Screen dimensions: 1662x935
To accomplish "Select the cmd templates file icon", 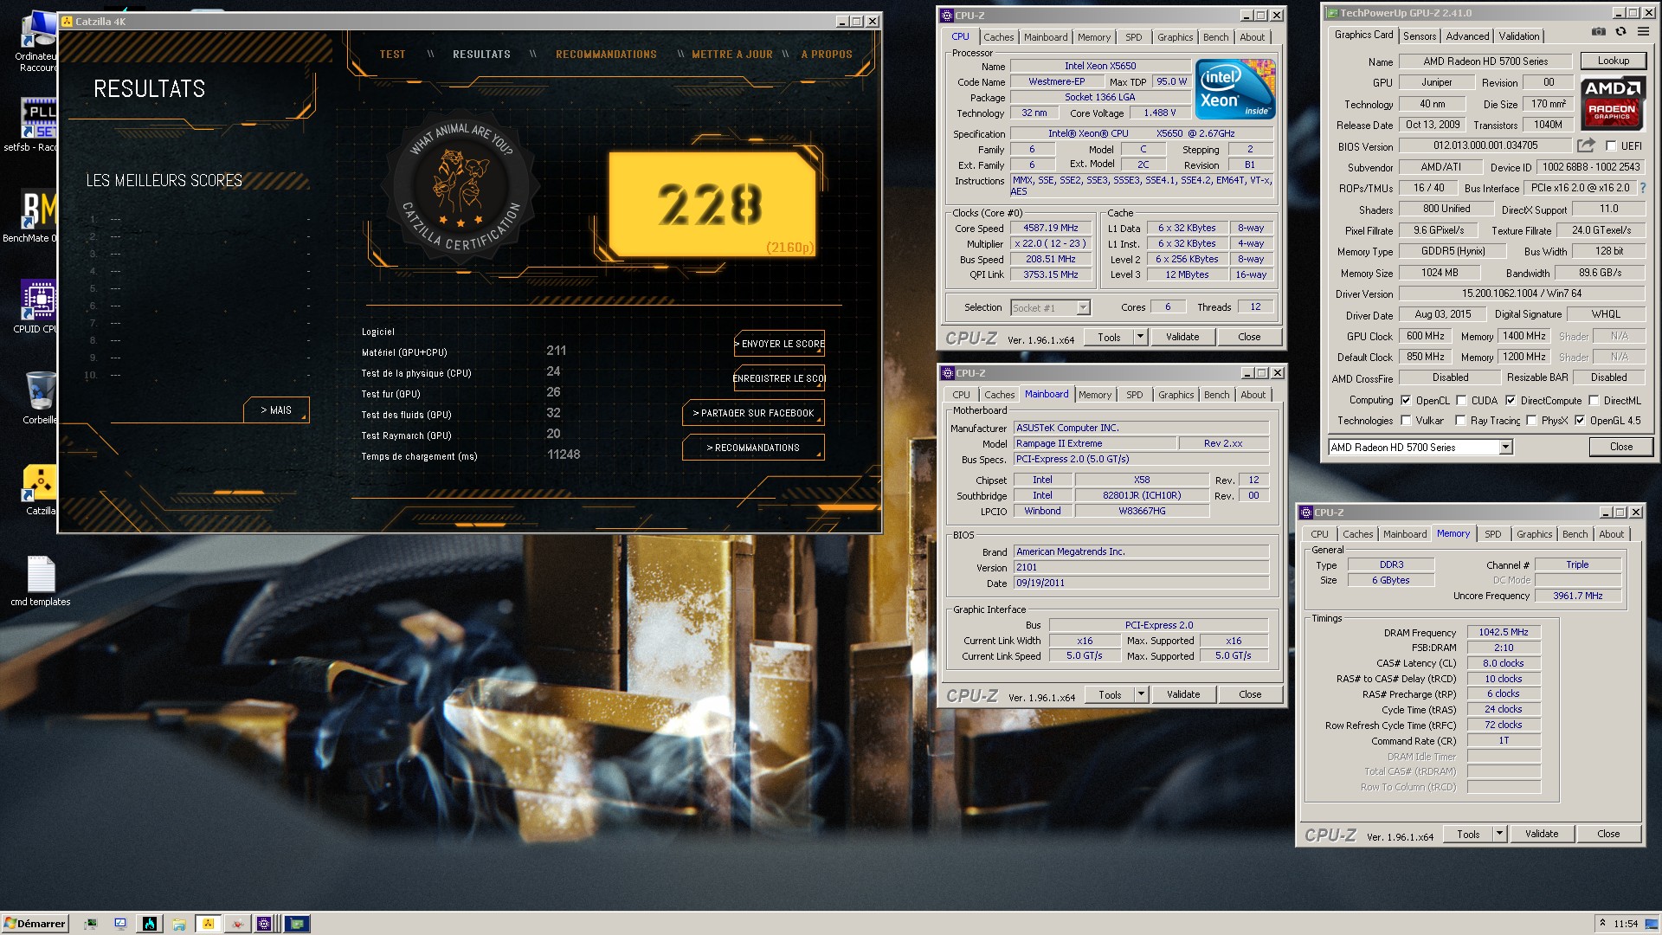I will (41, 581).
